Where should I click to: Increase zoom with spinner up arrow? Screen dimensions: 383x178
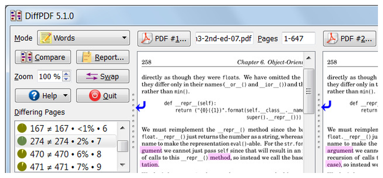tap(66, 73)
